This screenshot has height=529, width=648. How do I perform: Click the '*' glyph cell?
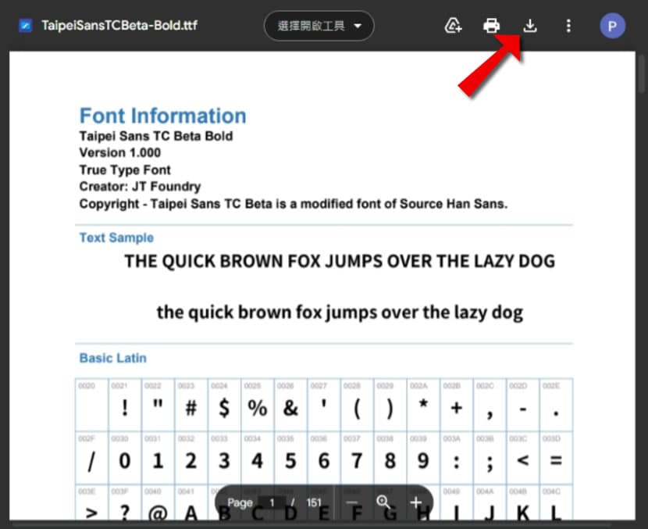point(423,405)
